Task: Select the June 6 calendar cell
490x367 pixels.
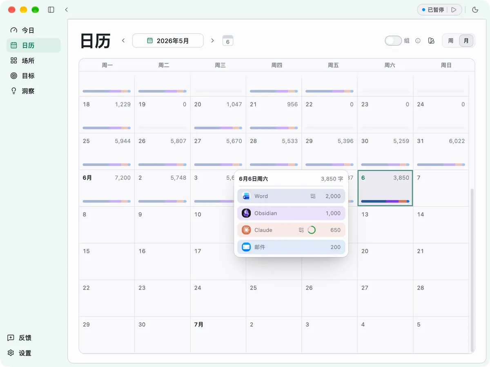Action: tap(385, 188)
